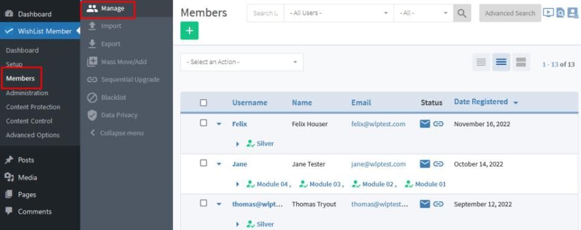The width and height of the screenshot is (581, 230).
Task: Check the checkbox for Felix
Action: tap(203, 123)
